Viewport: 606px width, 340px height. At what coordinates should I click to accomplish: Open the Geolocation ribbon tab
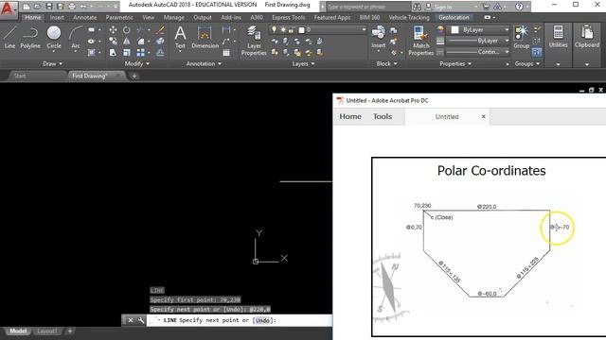(x=454, y=17)
